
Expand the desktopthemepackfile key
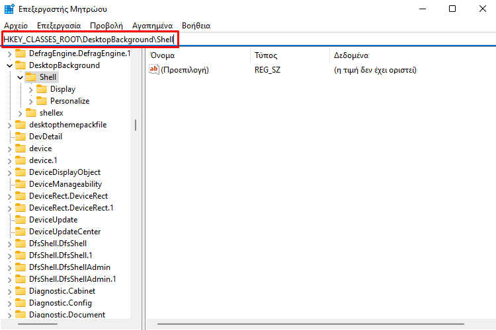click(9, 125)
